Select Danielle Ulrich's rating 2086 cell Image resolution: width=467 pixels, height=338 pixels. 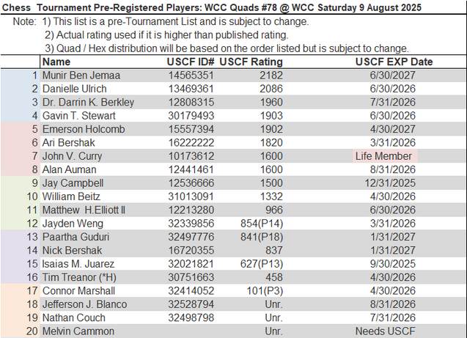tap(271, 89)
